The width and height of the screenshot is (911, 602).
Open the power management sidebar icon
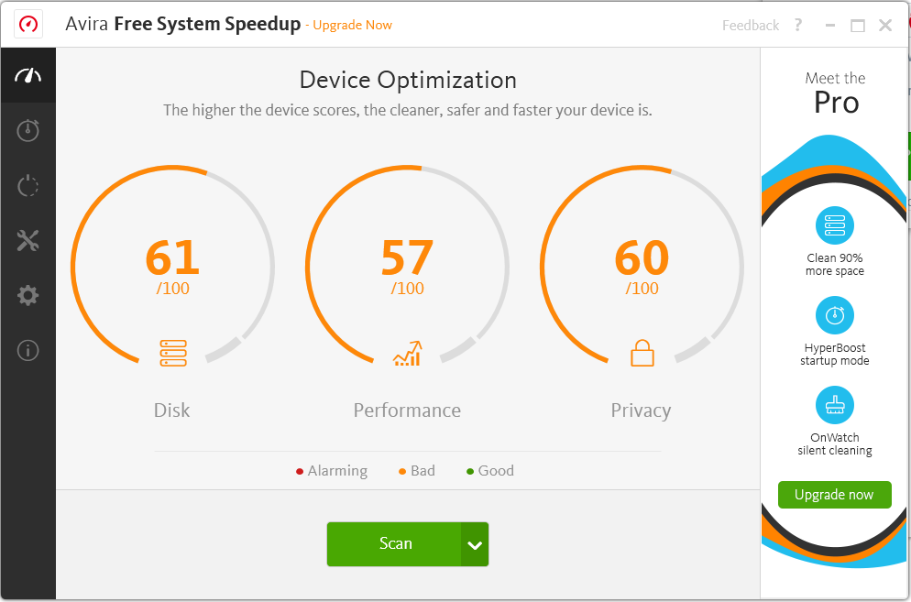click(27, 185)
